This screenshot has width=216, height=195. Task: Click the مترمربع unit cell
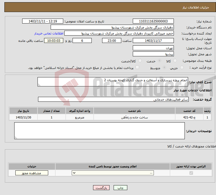pyautogui.click(x=80, y=117)
